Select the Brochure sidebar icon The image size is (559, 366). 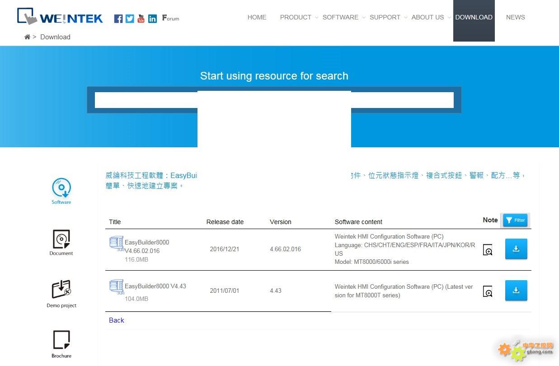[61, 344]
